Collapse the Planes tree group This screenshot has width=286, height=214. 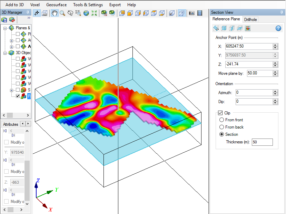[5, 28]
